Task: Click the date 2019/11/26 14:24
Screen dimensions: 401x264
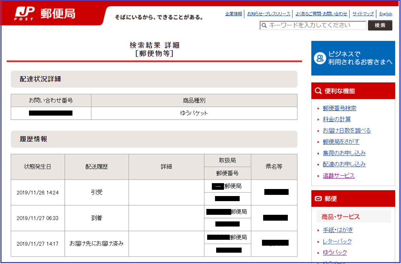Action: [x=38, y=193]
